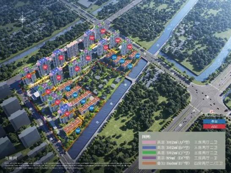Click the 图例 legend heading

point(146,137)
